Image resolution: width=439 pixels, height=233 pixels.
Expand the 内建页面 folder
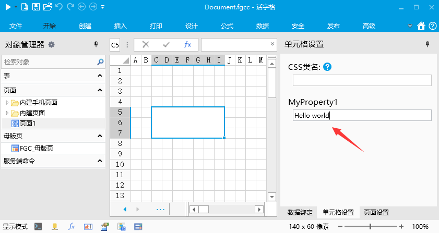point(7,113)
